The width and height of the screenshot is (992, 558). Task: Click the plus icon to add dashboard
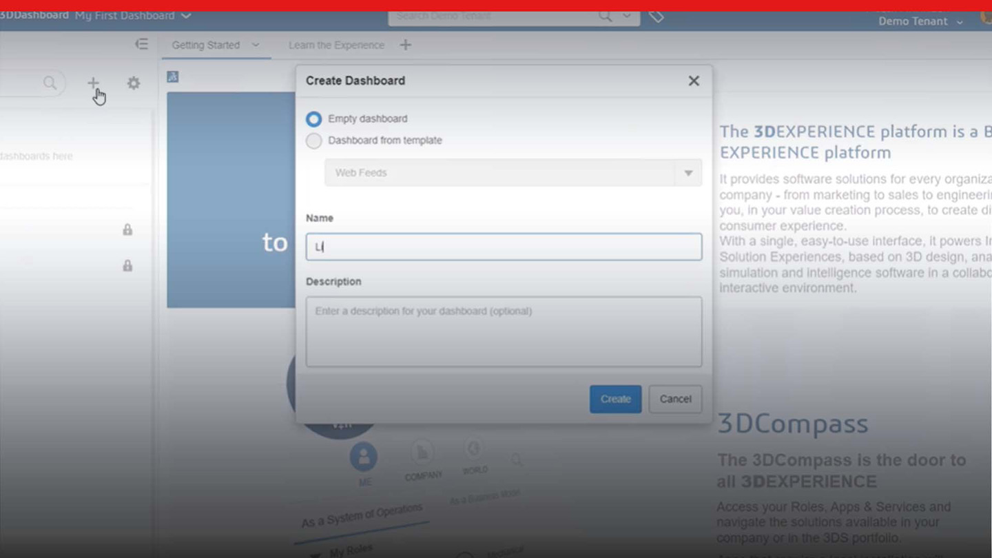coord(93,83)
